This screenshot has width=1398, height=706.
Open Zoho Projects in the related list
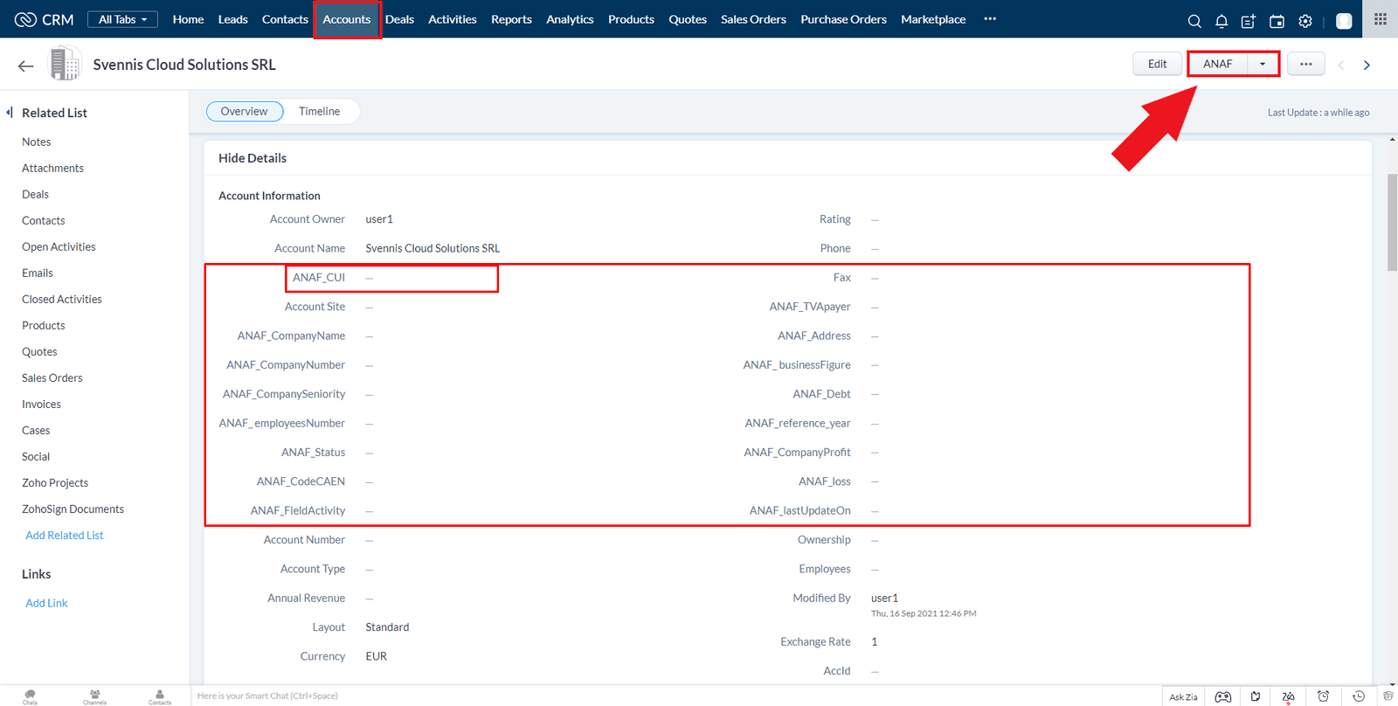[55, 483]
